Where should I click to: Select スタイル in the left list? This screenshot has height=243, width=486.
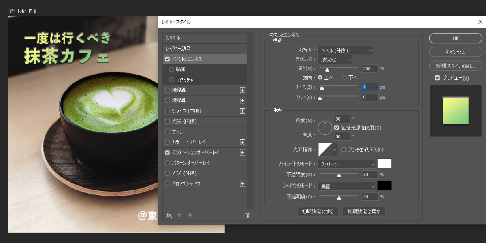click(205, 38)
